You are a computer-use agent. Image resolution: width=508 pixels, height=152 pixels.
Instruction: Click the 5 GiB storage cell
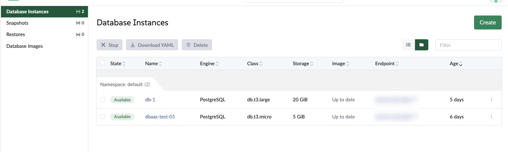299,117
